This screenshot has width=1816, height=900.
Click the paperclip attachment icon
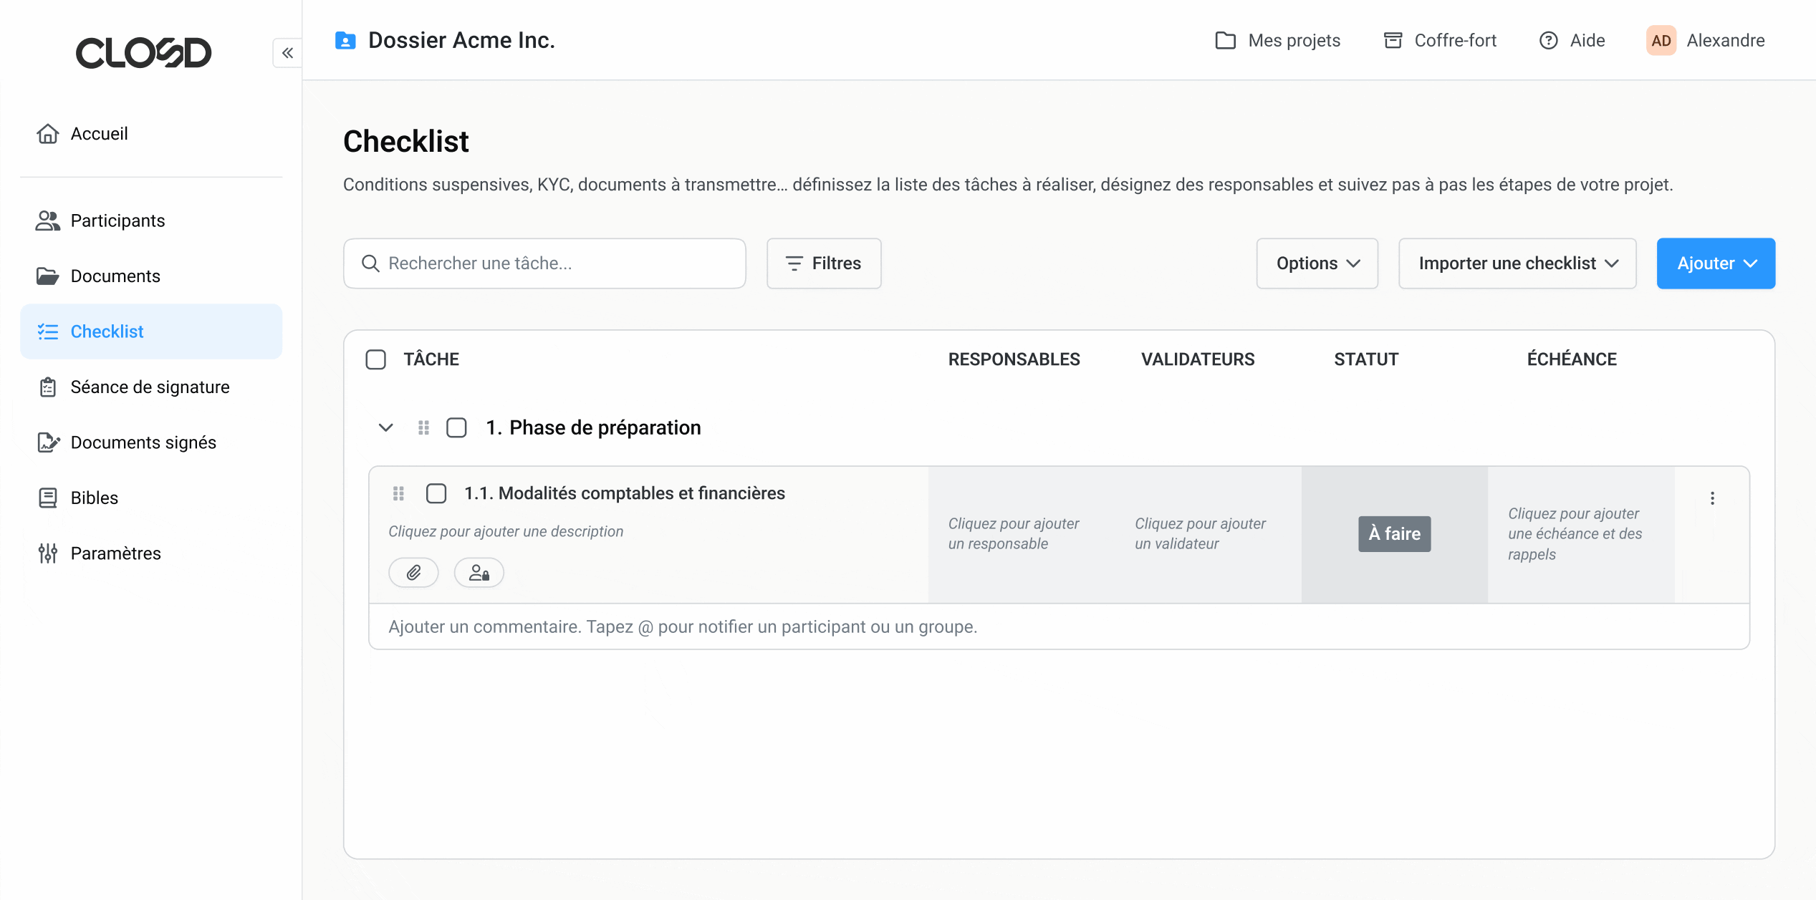[413, 573]
